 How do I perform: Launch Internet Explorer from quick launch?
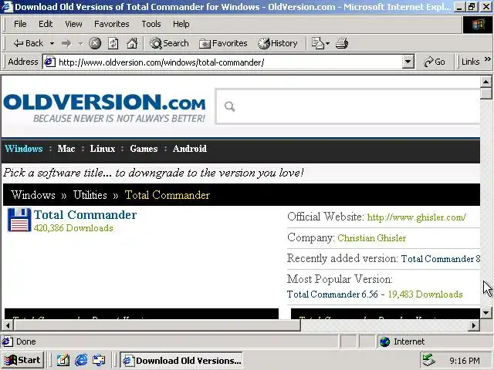click(x=81, y=360)
